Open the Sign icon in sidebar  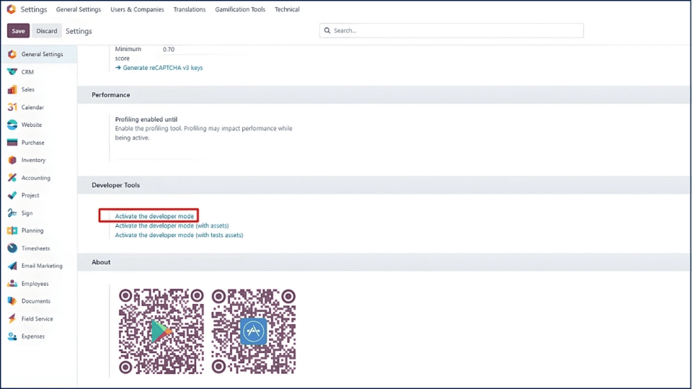coord(12,213)
